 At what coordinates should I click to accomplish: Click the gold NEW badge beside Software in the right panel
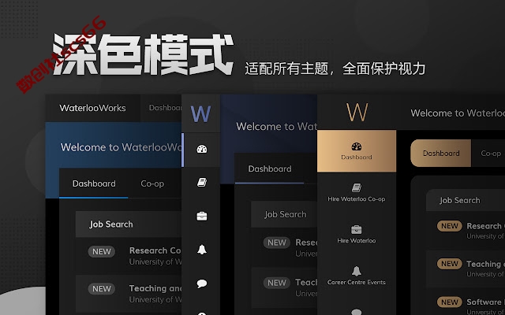coord(450,302)
